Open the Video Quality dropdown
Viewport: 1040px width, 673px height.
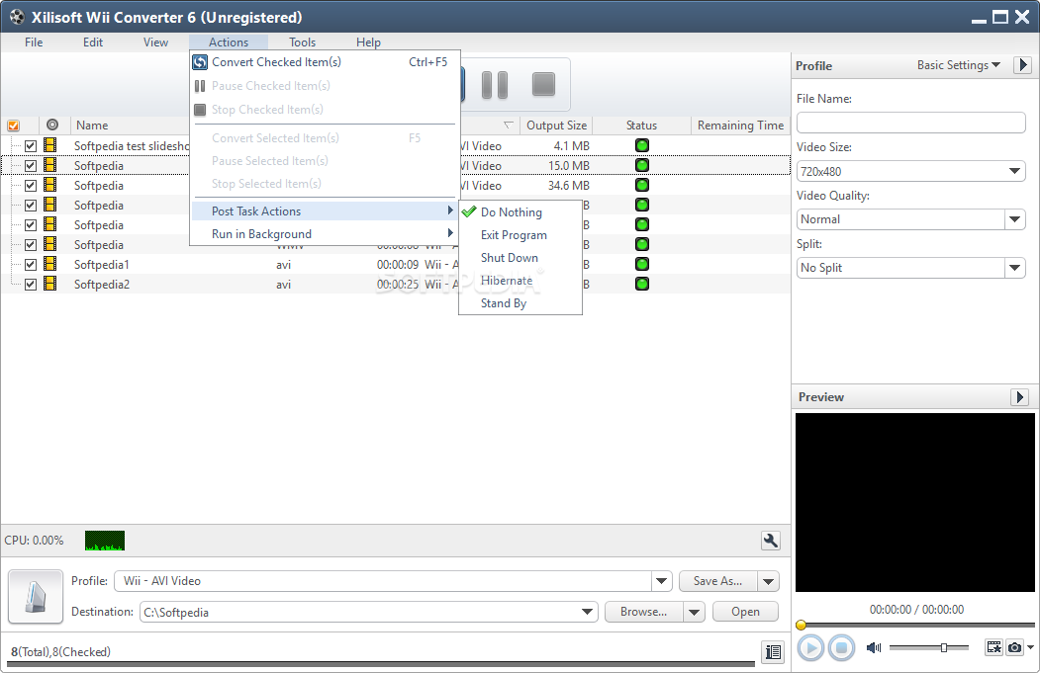1014,219
